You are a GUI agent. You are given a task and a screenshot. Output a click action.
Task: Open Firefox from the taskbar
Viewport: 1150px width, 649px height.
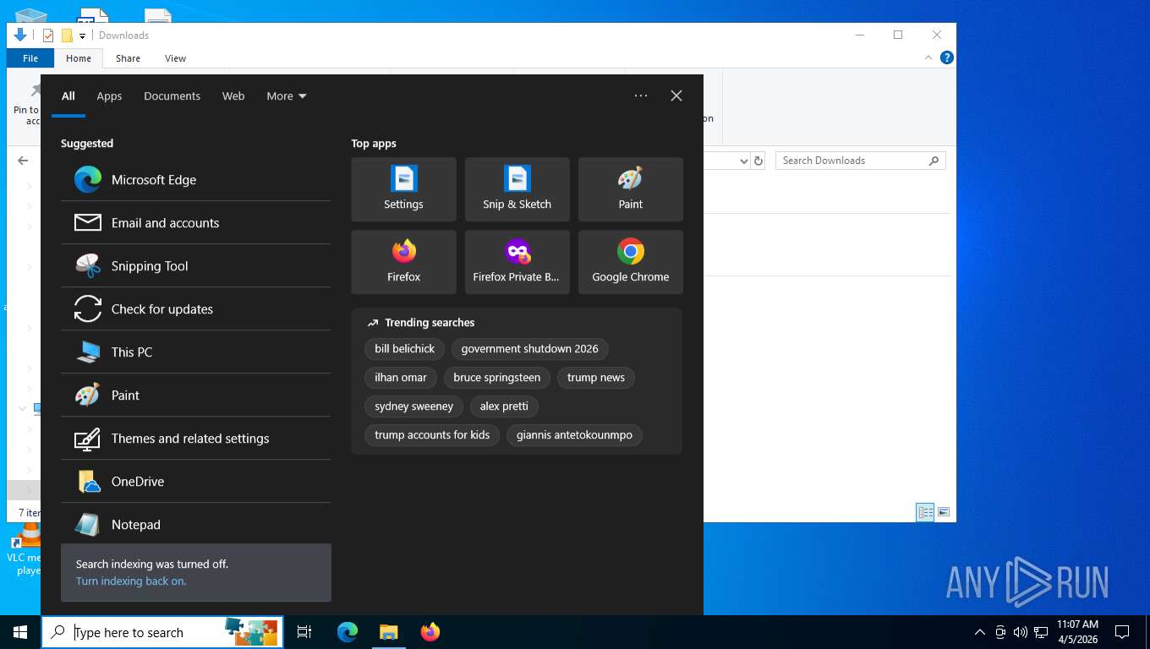(430, 632)
